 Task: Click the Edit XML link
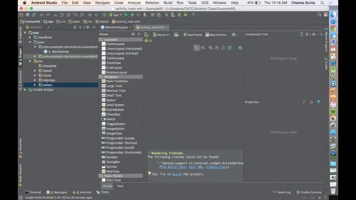click(x=196, y=167)
